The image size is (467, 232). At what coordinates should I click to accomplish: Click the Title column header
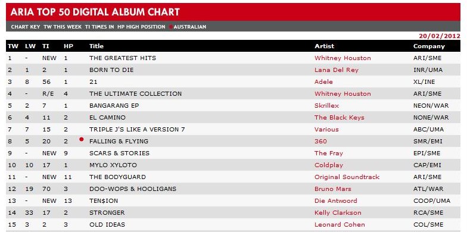click(x=96, y=46)
